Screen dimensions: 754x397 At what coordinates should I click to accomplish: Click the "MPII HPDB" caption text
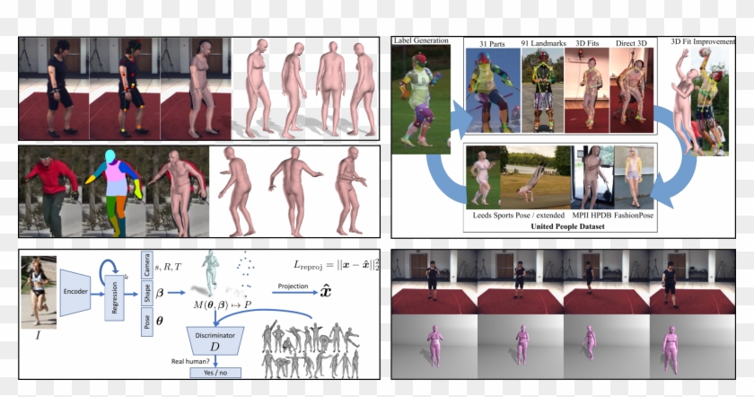592,215
